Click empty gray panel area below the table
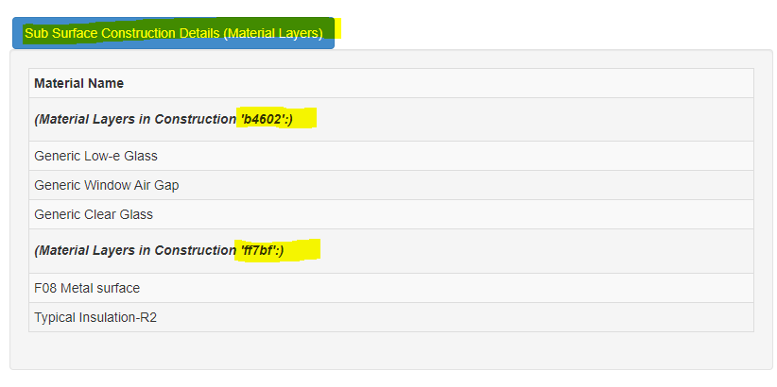This screenshot has height=387, width=777. [x=391, y=351]
